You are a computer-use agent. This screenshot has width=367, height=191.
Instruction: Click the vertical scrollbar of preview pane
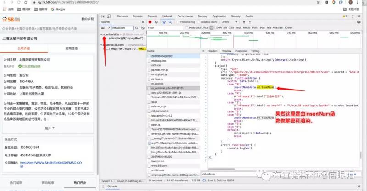coord(361,155)
